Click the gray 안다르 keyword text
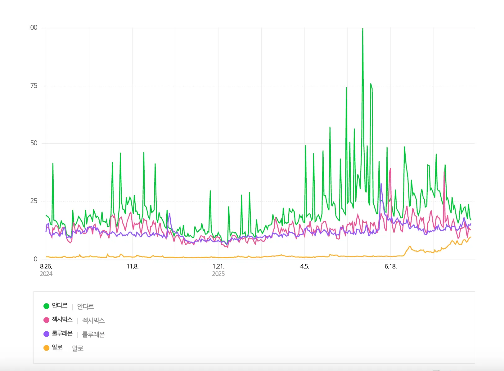504x371 pixels. 86,306
